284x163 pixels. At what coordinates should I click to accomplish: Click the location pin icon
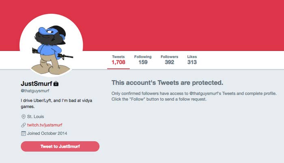(24, 116)
